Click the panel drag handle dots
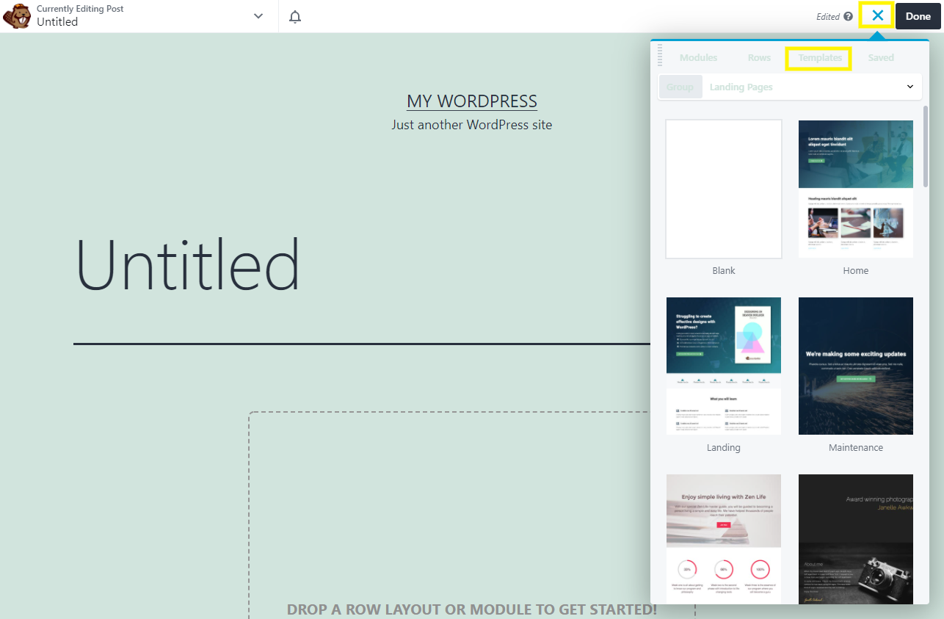The image size is (944, 619). 659,55
